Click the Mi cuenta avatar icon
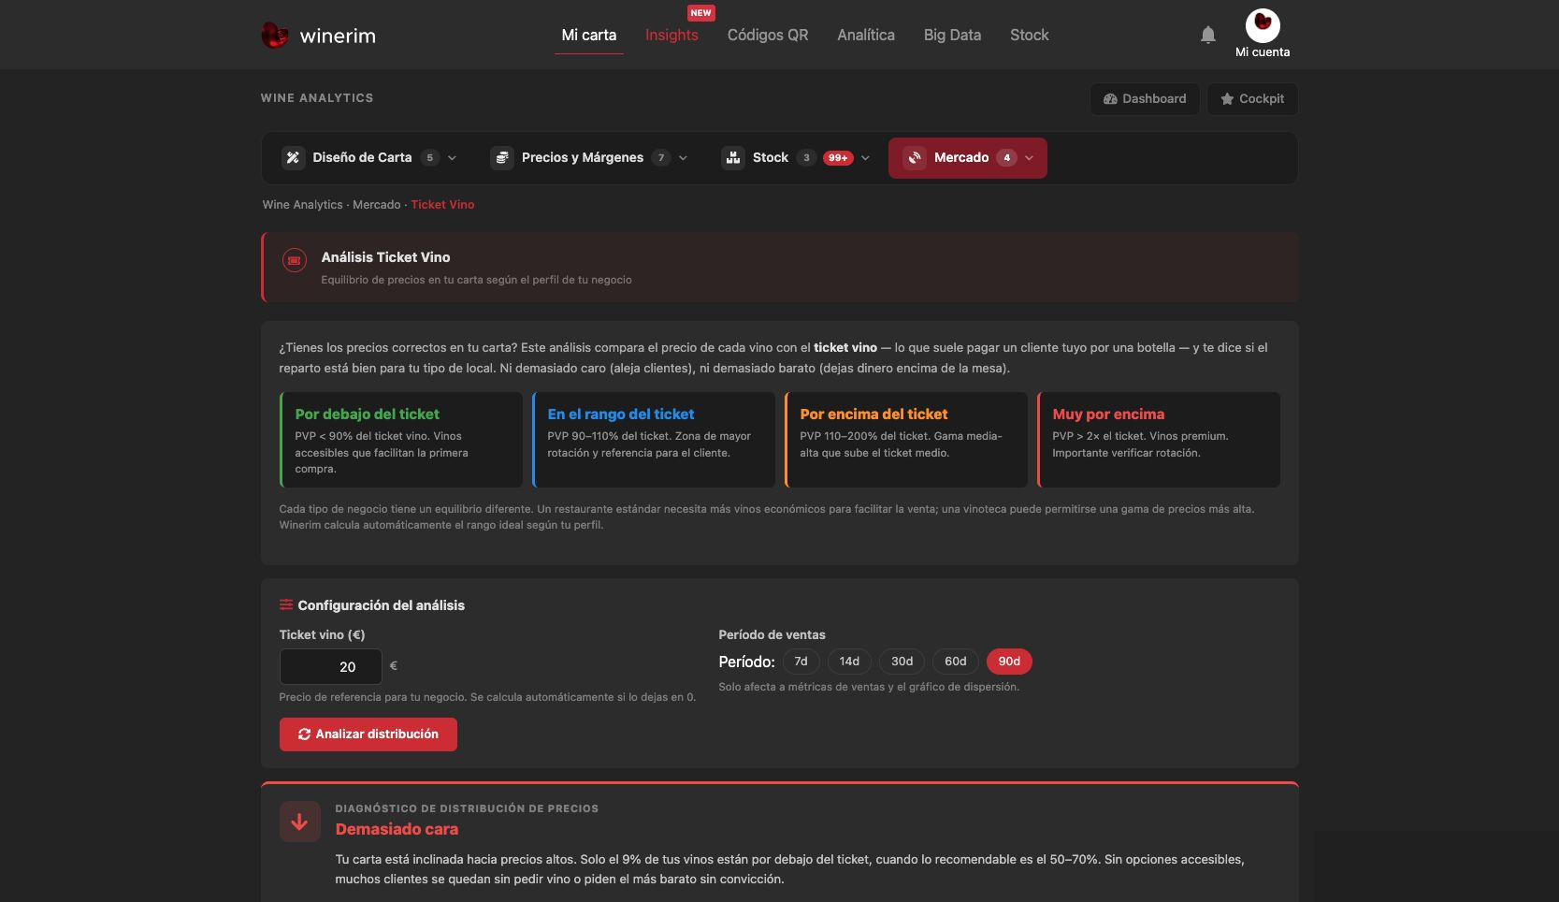Viewport: 1559px width, 902px height. click(x=1263, y=25)
